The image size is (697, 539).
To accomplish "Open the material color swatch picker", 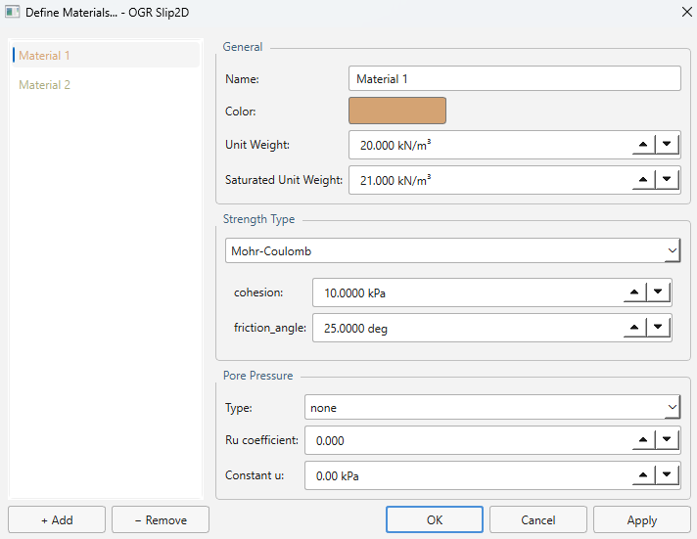I will point(396,111).
